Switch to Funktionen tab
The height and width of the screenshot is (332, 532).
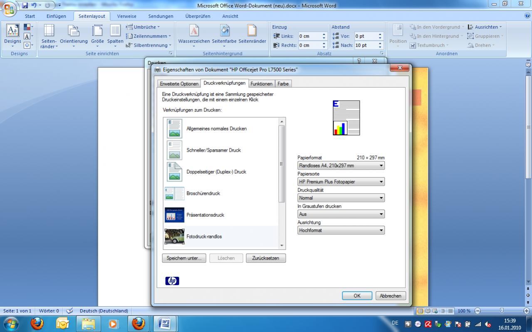point(261,84)
